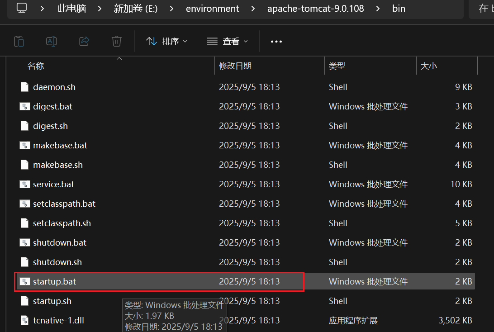Select the shutdown.sh file icon
Image resolution: width=494 pixels, height=332 pixels.
point(24,262)
